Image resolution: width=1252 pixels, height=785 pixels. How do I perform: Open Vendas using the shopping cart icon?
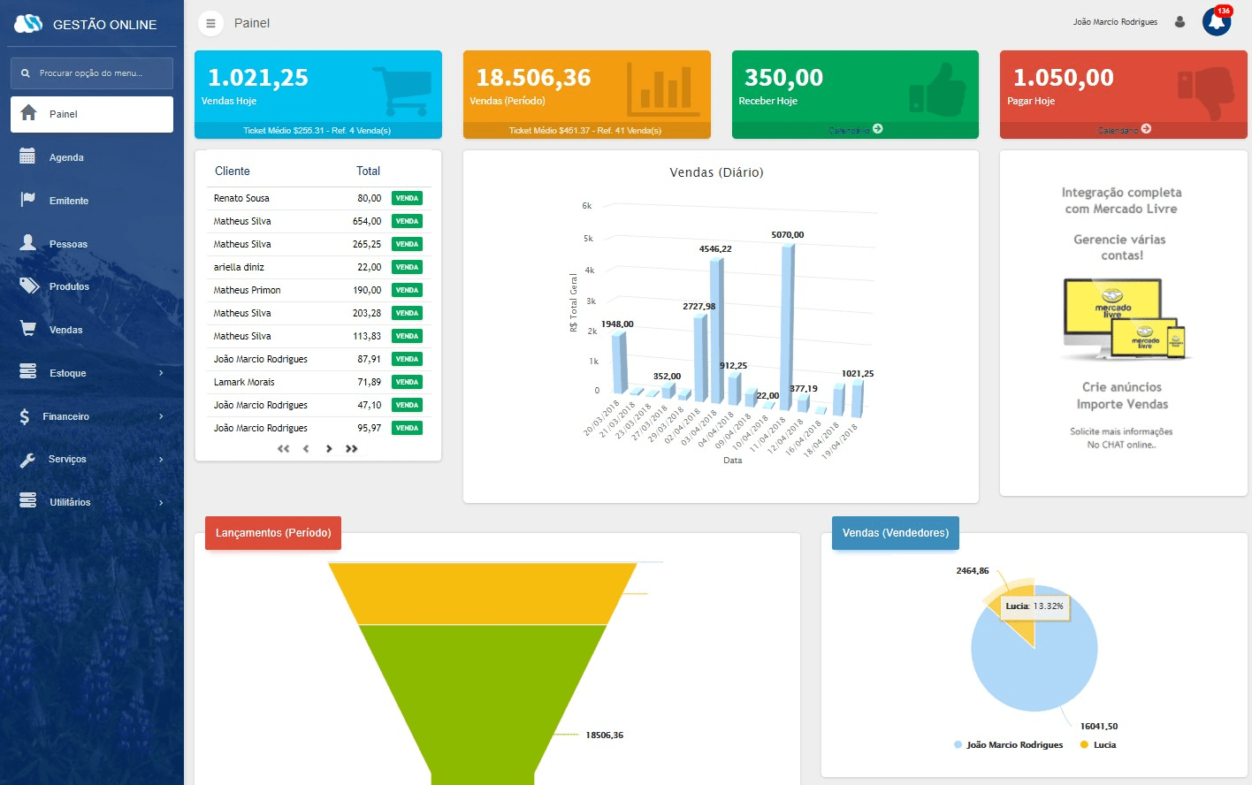[29, 329]
